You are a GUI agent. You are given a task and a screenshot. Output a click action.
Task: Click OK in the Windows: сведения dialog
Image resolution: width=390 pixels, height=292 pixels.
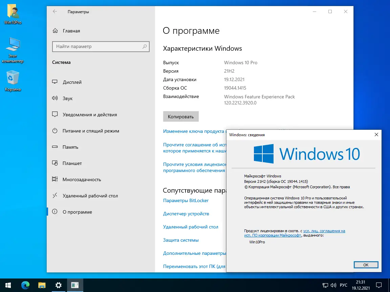tap(366, 265)
